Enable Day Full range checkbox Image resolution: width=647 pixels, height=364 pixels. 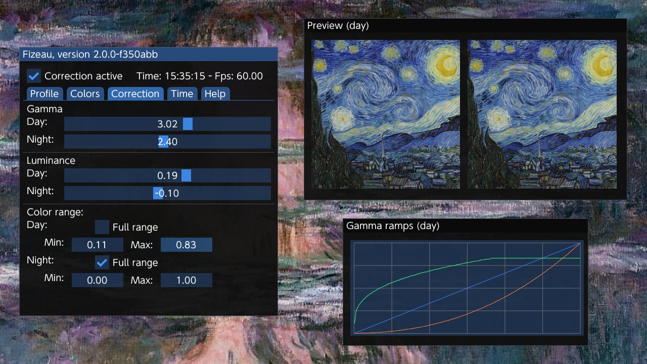pyautogui.click(x=102, y=227)
